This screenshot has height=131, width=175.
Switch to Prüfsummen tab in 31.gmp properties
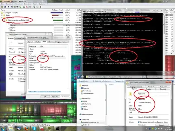[x=51, y=42]
